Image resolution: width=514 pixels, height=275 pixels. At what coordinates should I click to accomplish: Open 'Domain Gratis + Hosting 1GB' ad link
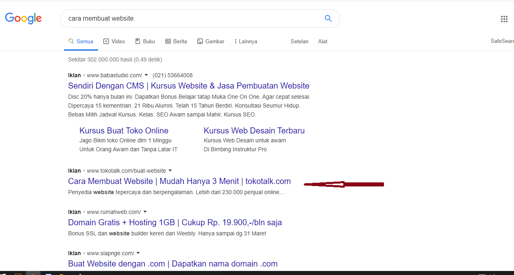175,222
